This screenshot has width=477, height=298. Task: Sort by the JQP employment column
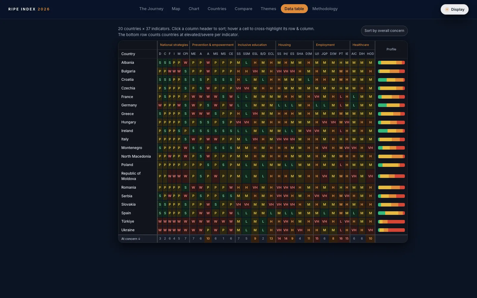tap(324, 54)
